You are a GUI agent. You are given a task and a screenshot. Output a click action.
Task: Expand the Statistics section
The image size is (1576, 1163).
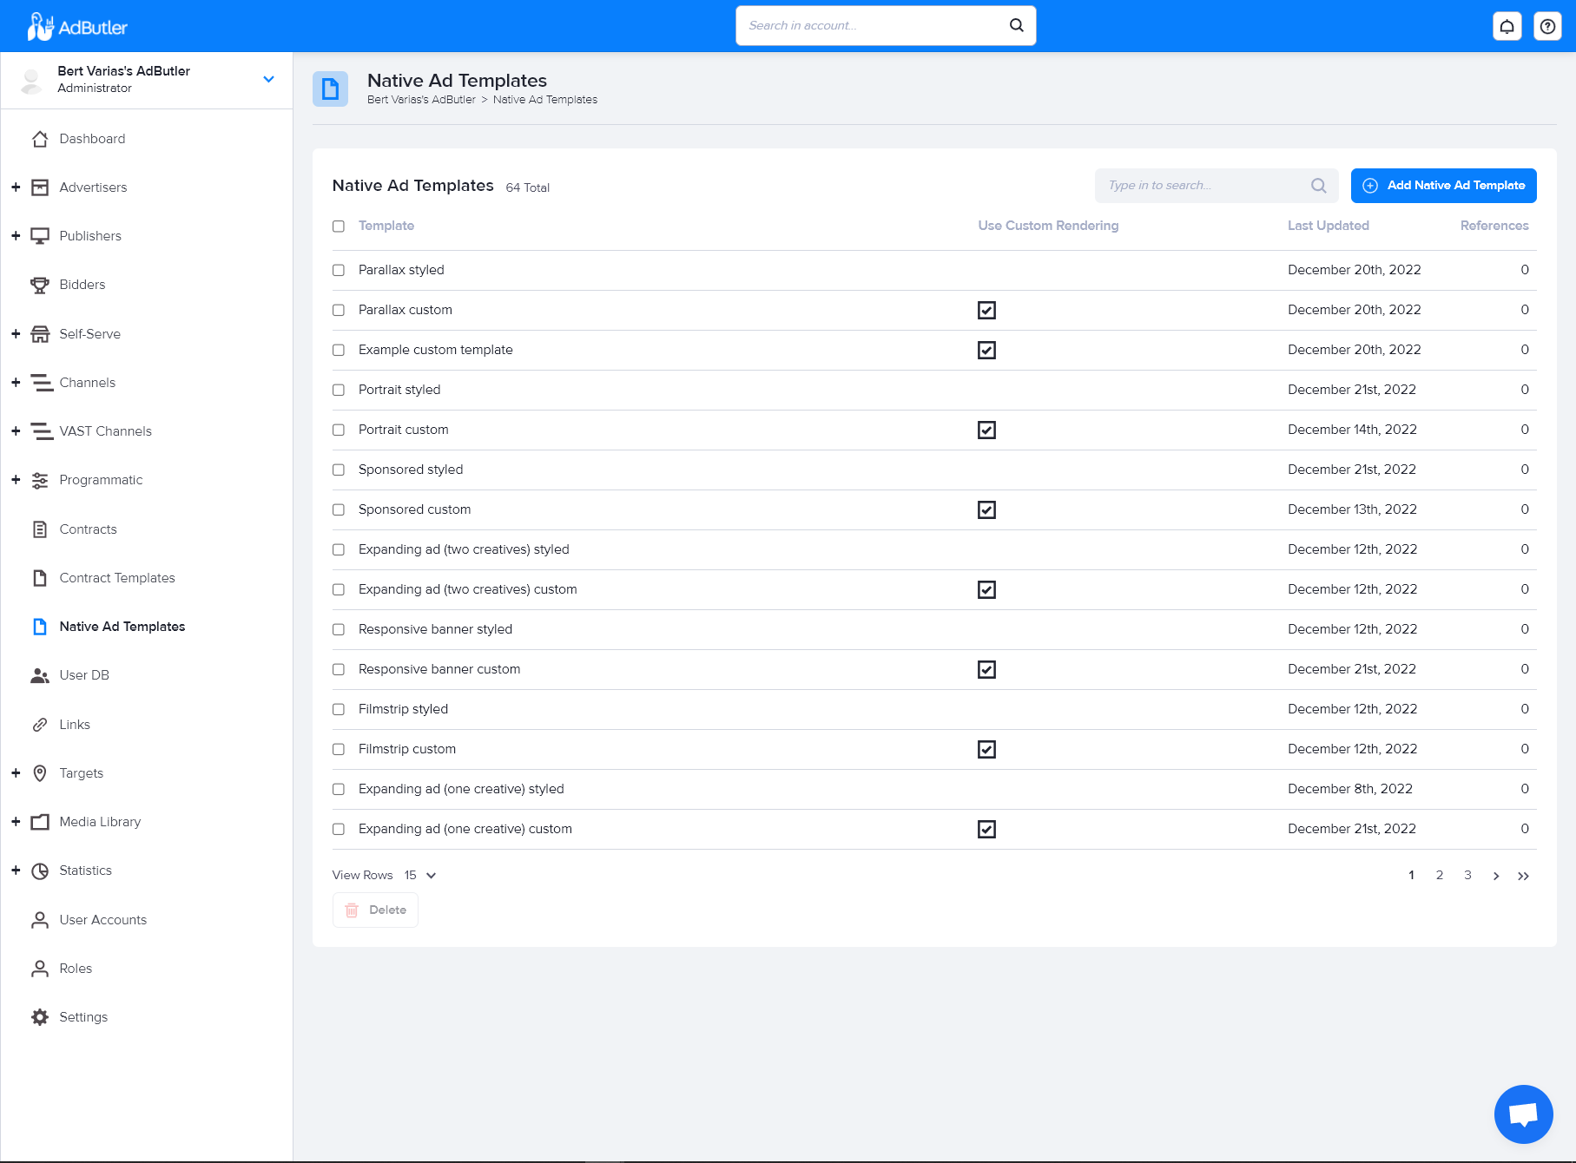(15, 870)
